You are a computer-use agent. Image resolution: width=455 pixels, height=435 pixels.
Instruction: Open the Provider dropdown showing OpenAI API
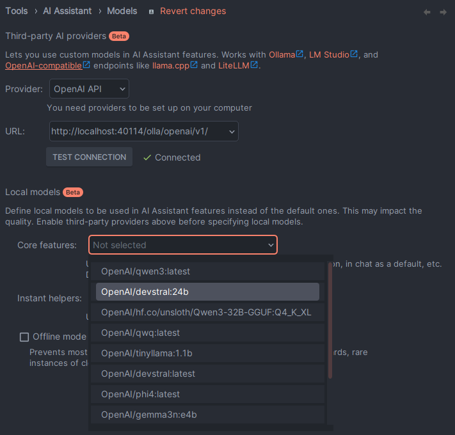89,89
